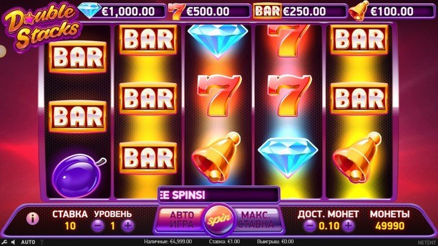Click the red 7 icon showing €500.00

coord(176,12)
